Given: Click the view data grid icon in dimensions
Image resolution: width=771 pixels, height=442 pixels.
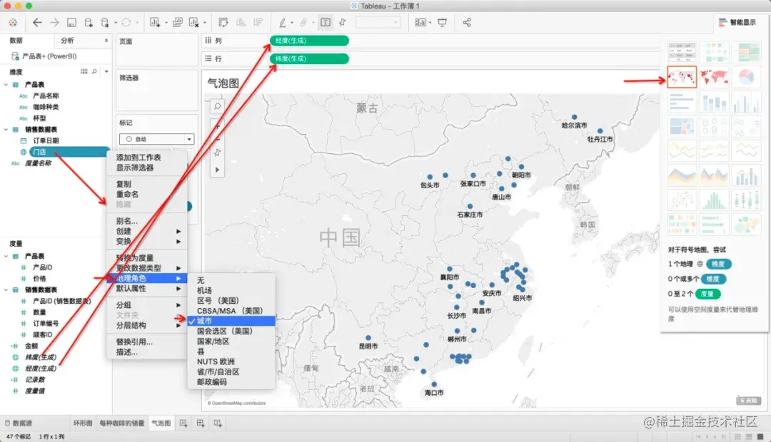Looking at the screenshot, I should (84, 72).
